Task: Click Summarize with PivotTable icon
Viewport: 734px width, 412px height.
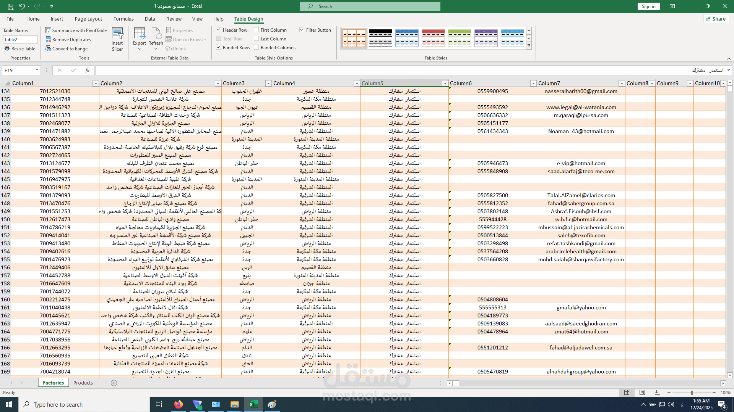Action: click(x=48, y=31)
